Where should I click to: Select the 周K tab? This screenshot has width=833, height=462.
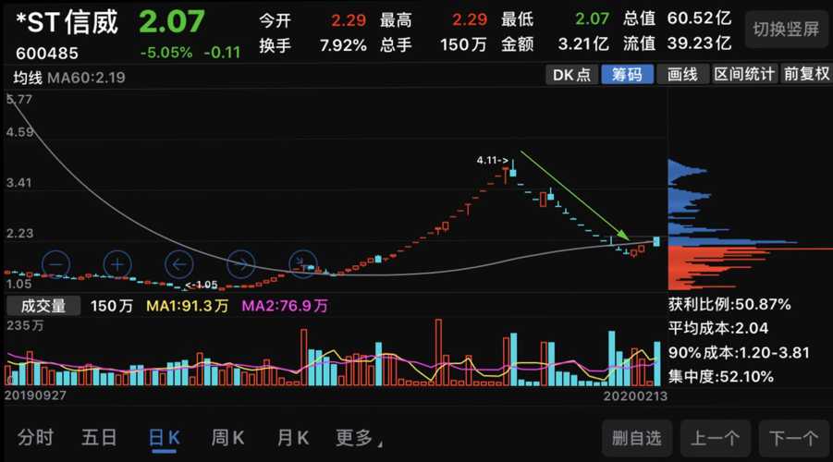(228, 438)
